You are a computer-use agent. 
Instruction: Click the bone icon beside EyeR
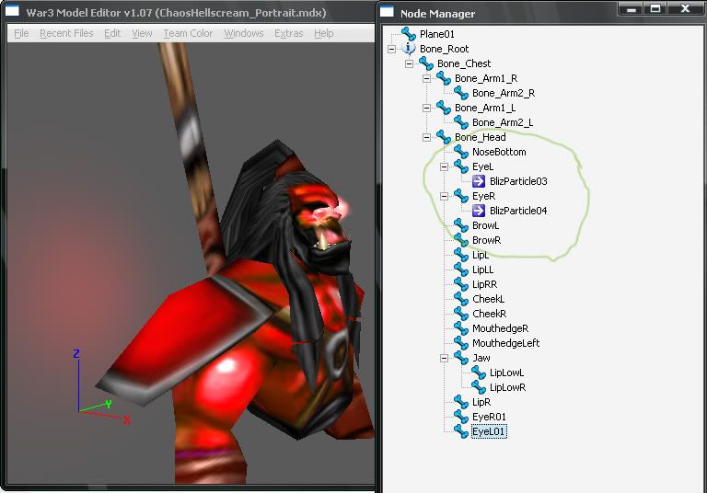(461, 196)
